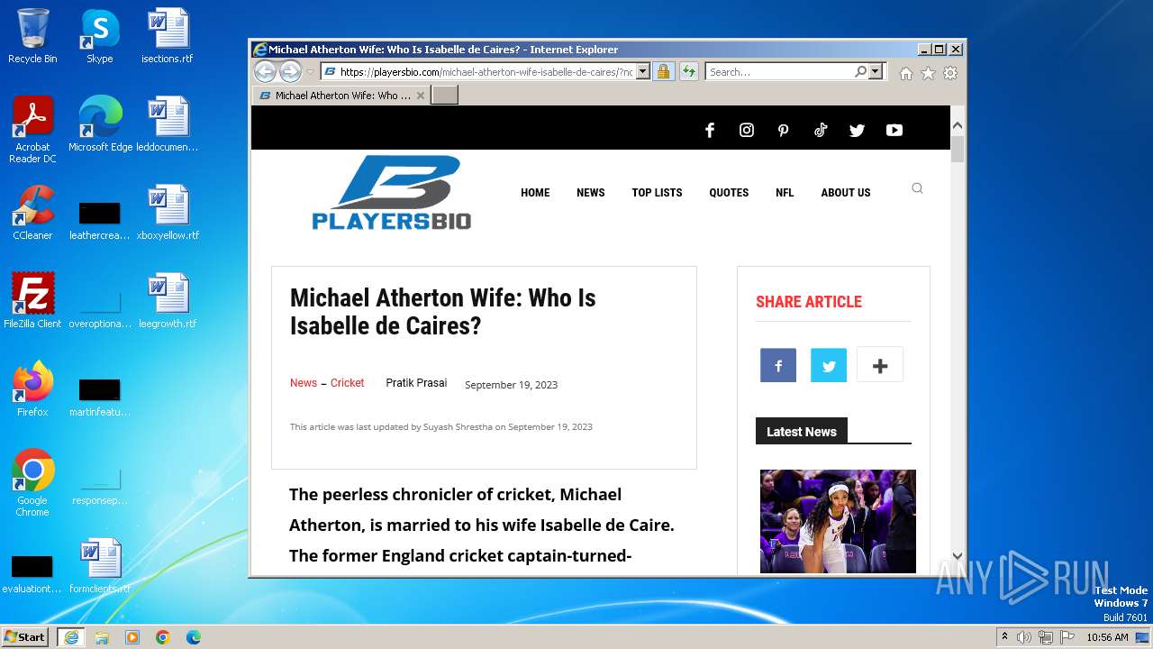Select the Acrobat Reader DC desktop icon
The height and width of the screenshot is (649, 1153).
coord(32,130)
